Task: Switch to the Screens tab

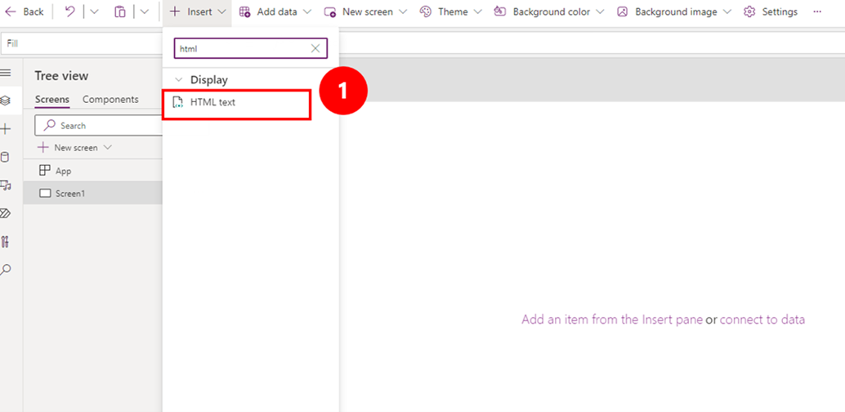Action: pyautogui.click(x=51, y=100)
